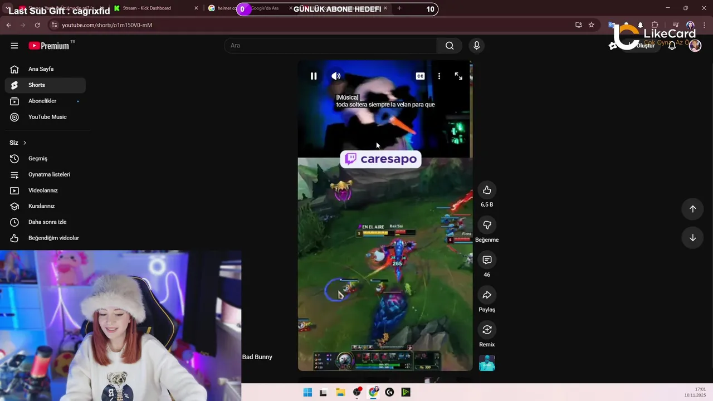The height and width of the screenshot is (401, 713).
Task: Open site information icon in address bar
Action: [x=54, y=25]
